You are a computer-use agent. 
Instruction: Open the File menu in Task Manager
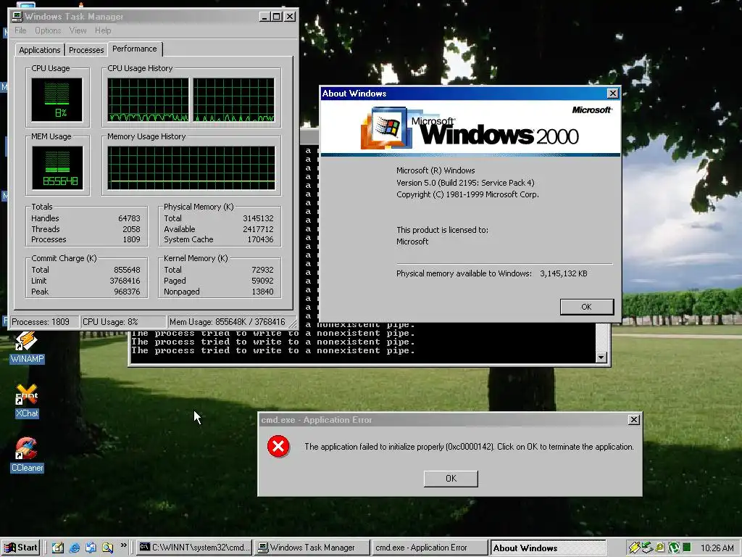[20, 30]
